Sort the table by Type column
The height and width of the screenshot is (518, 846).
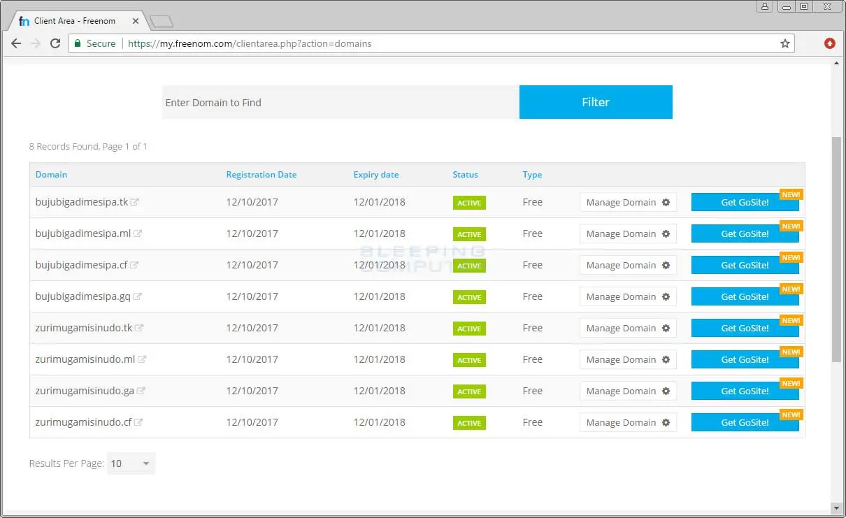pyautogui.click(x=532, y=175)
